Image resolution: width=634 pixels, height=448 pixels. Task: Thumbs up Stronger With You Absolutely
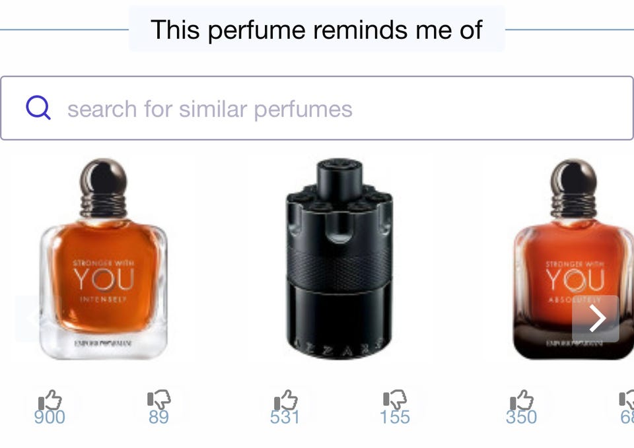pyautogui.click(x=522, y=400)
